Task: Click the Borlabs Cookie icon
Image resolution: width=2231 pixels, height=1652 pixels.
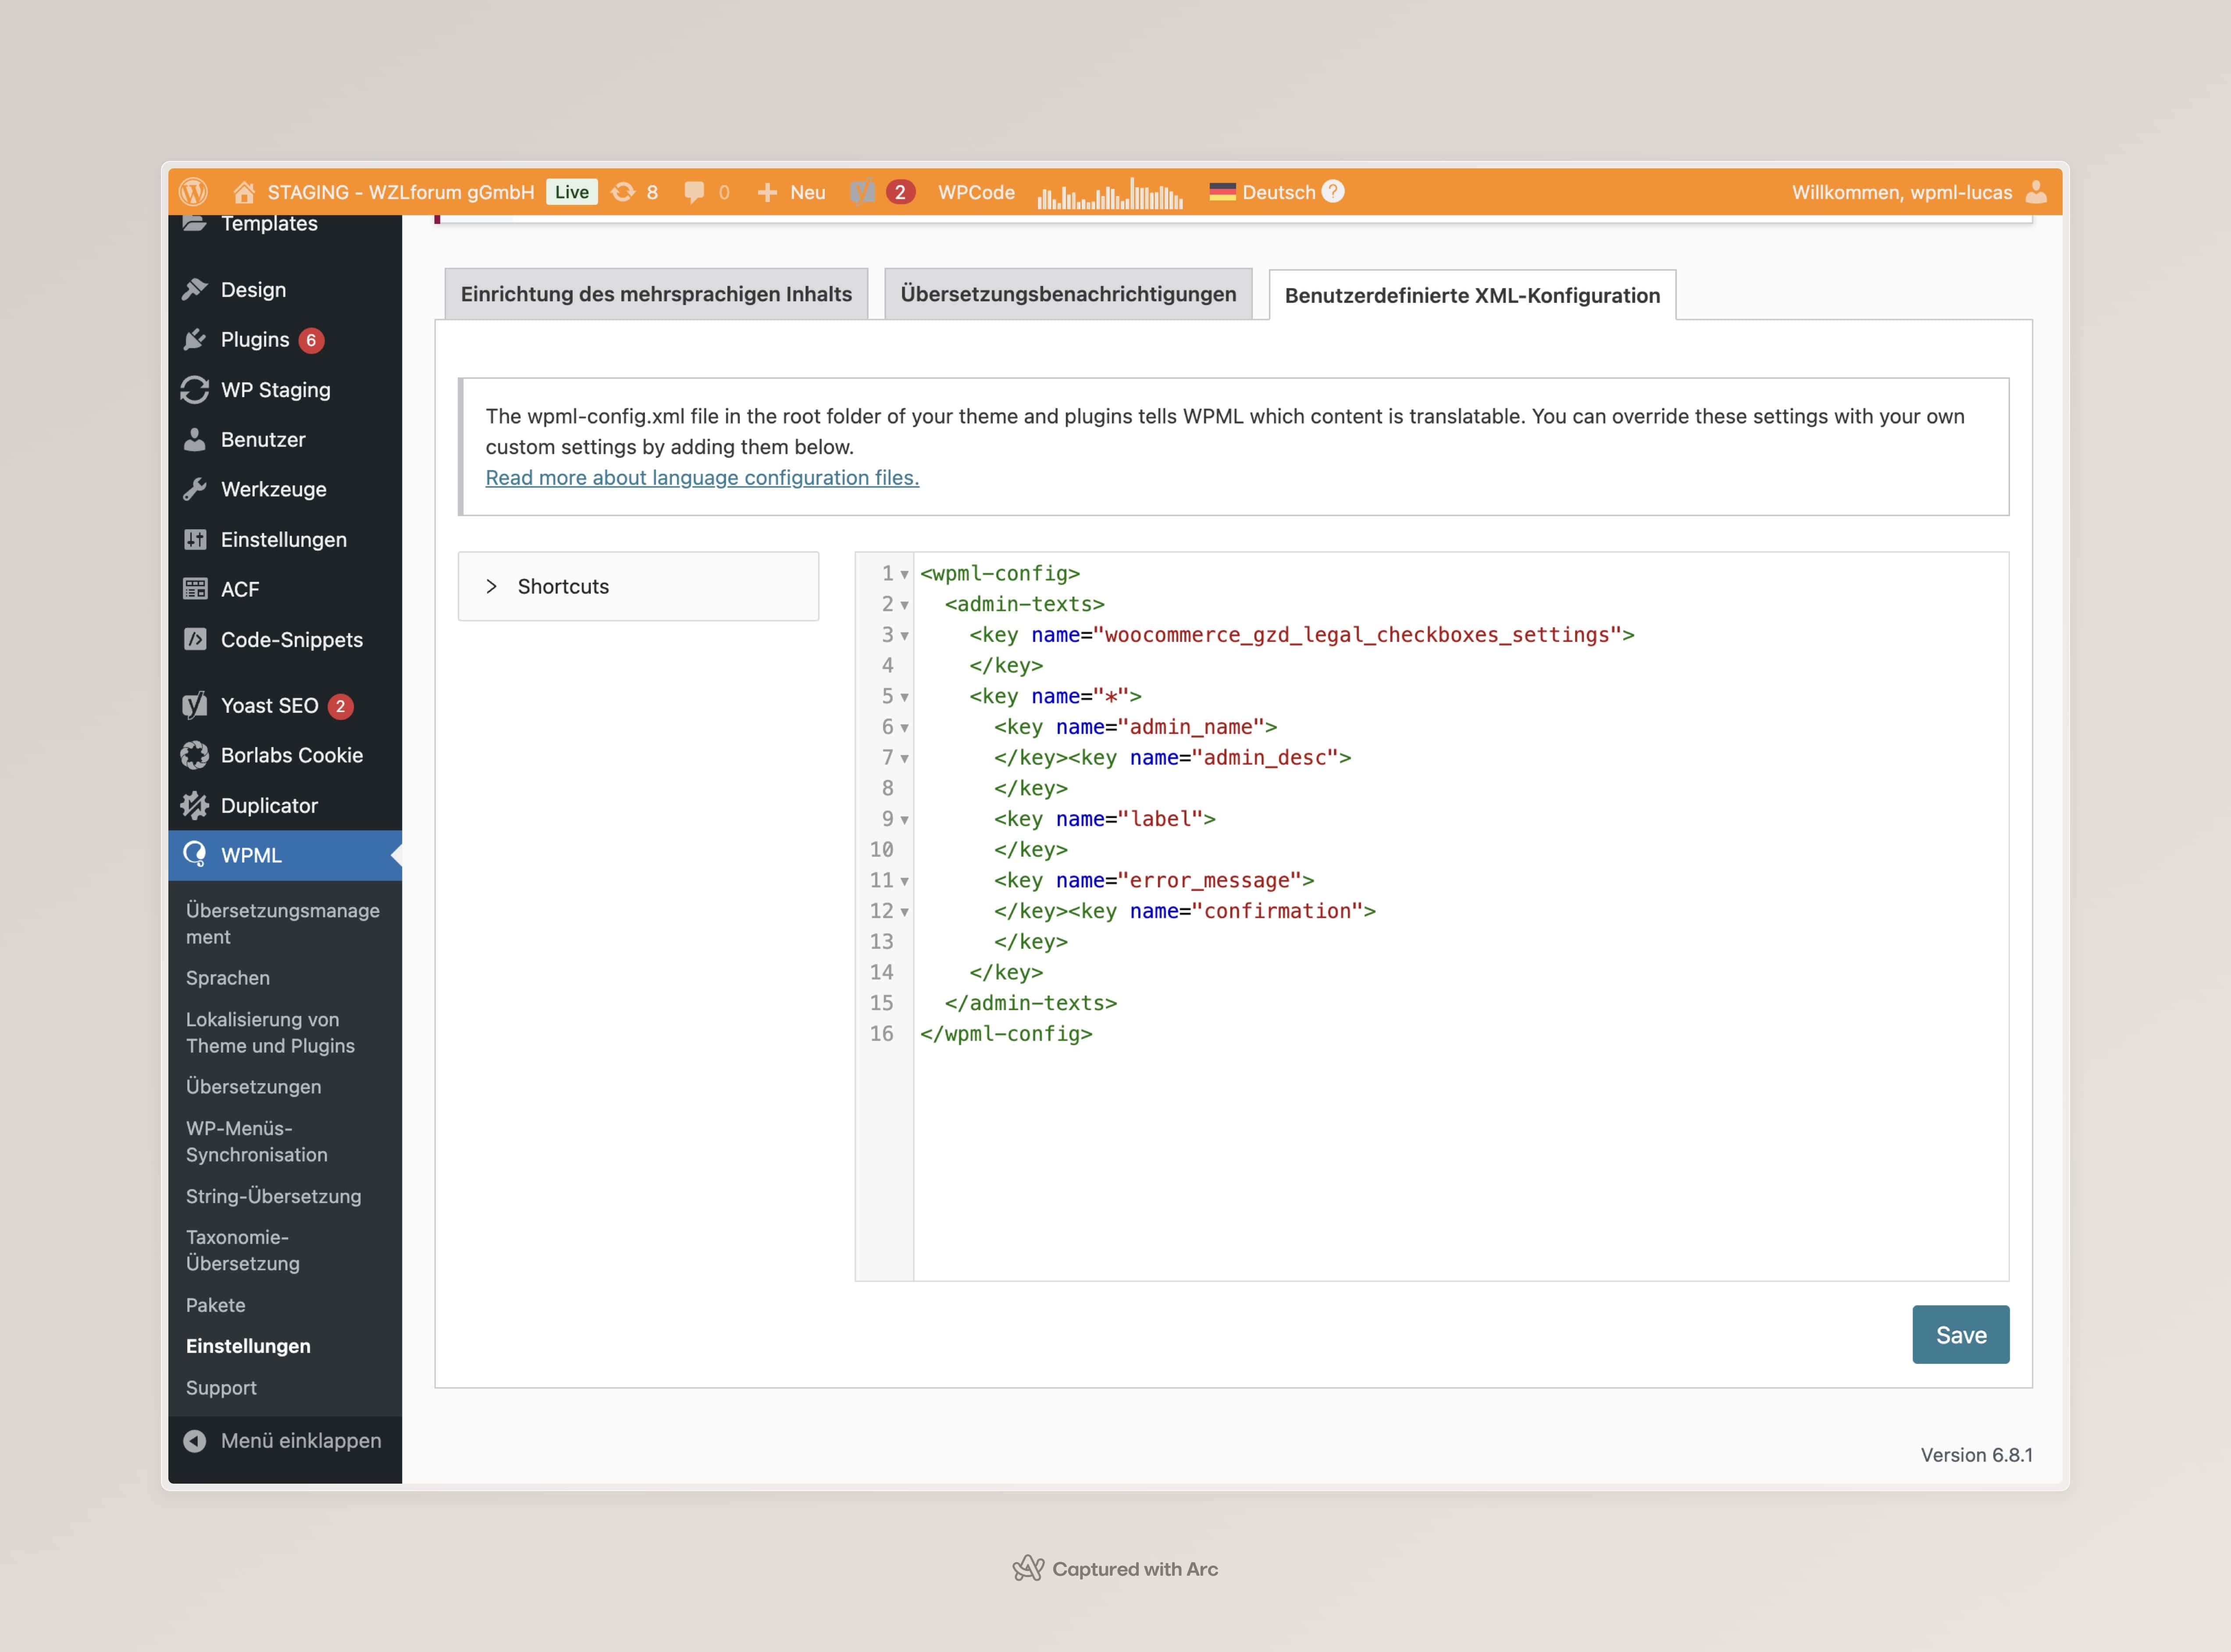Action: [x=195, y=755]
